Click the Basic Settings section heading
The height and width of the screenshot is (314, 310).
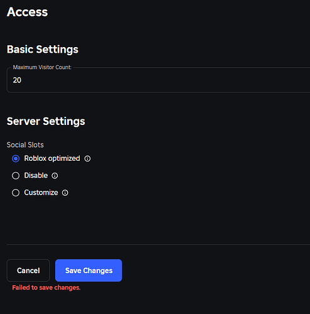tap(43, 50)
